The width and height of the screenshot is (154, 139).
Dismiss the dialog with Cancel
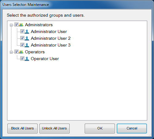pos(132,129)
